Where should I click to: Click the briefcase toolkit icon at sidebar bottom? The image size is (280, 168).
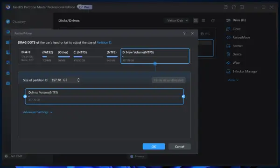8,83
